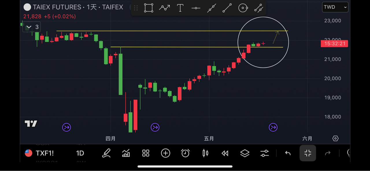Tap the add symbol plus icon

click(x=166, y=153)
